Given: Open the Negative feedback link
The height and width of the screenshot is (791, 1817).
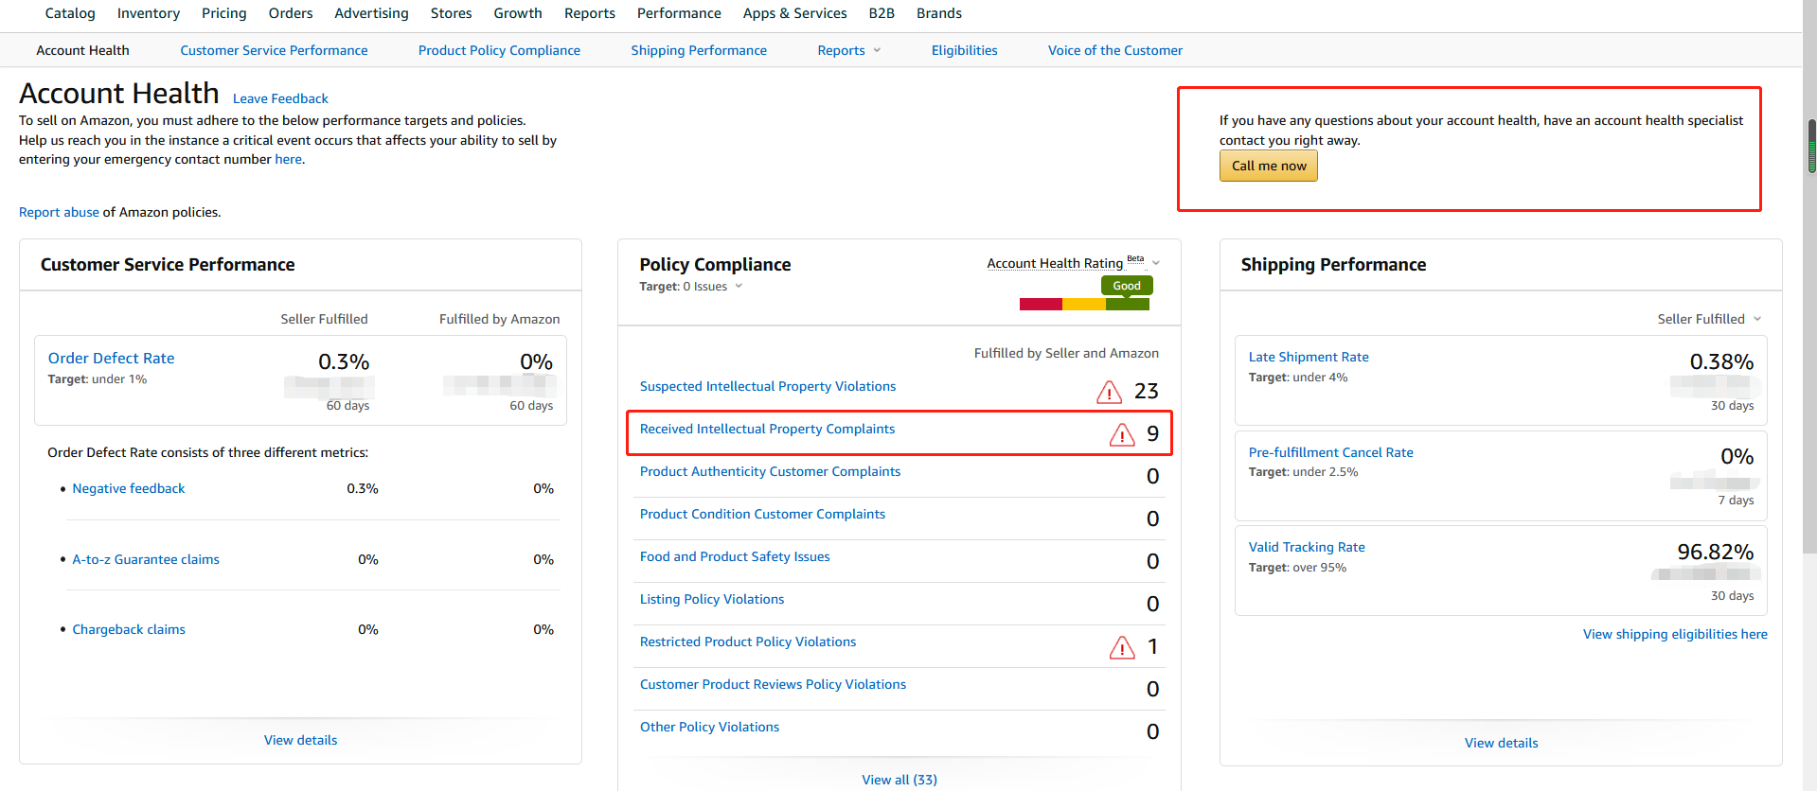Looking at the screenshot, I should [129, 489].
